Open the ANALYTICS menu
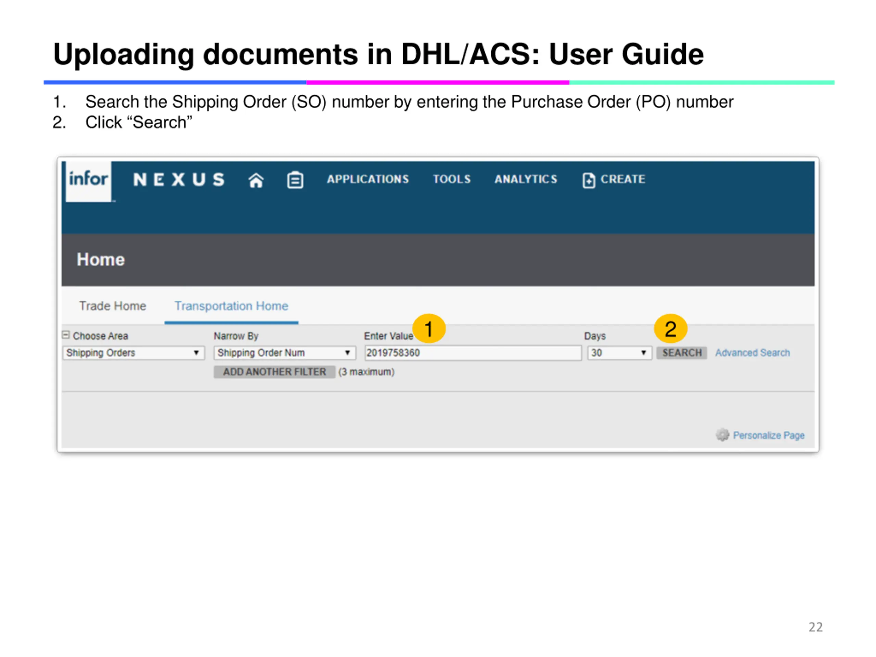 pos(526,179)
